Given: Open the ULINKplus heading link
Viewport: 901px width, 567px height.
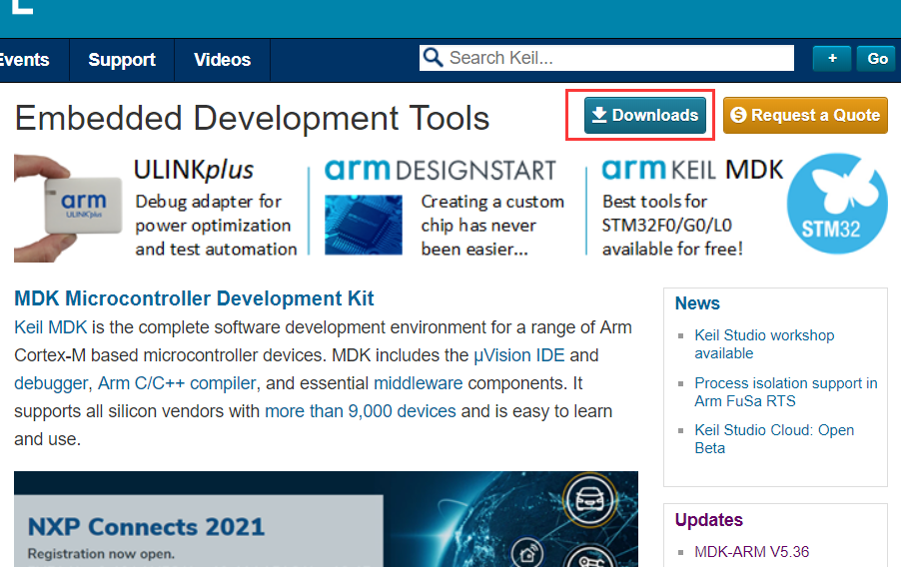Looking at the screenshot, I should 194,170.
